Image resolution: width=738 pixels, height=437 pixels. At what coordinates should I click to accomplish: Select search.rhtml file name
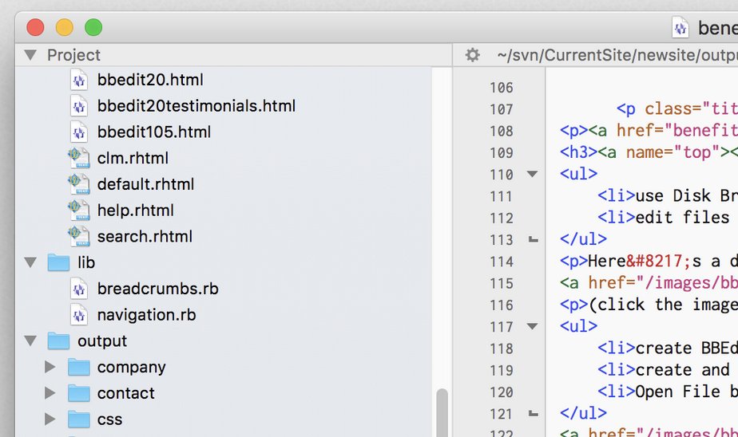145,236
